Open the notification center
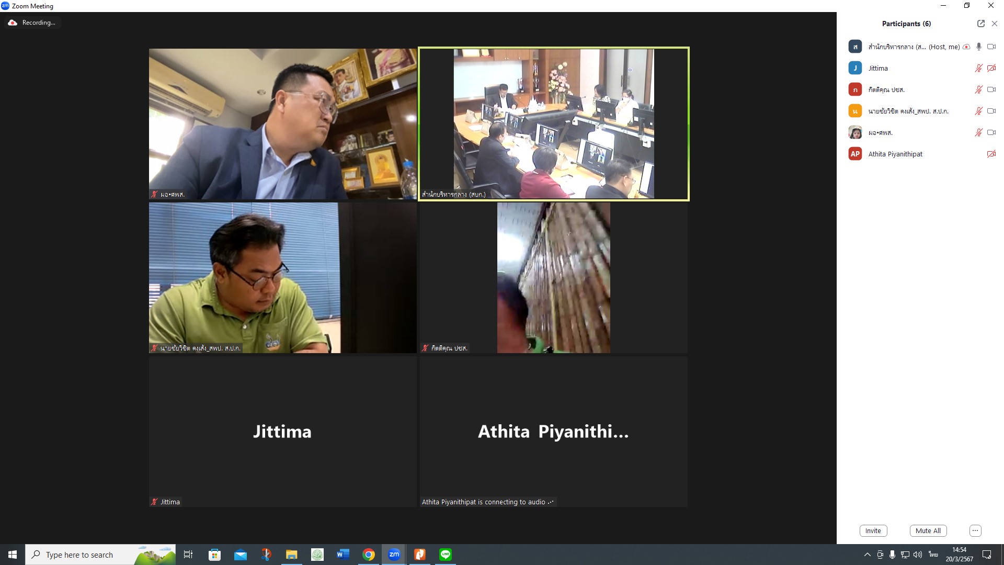Image resolution: width=1004 pixels, height=565 pixels. [x=987, y=555]
